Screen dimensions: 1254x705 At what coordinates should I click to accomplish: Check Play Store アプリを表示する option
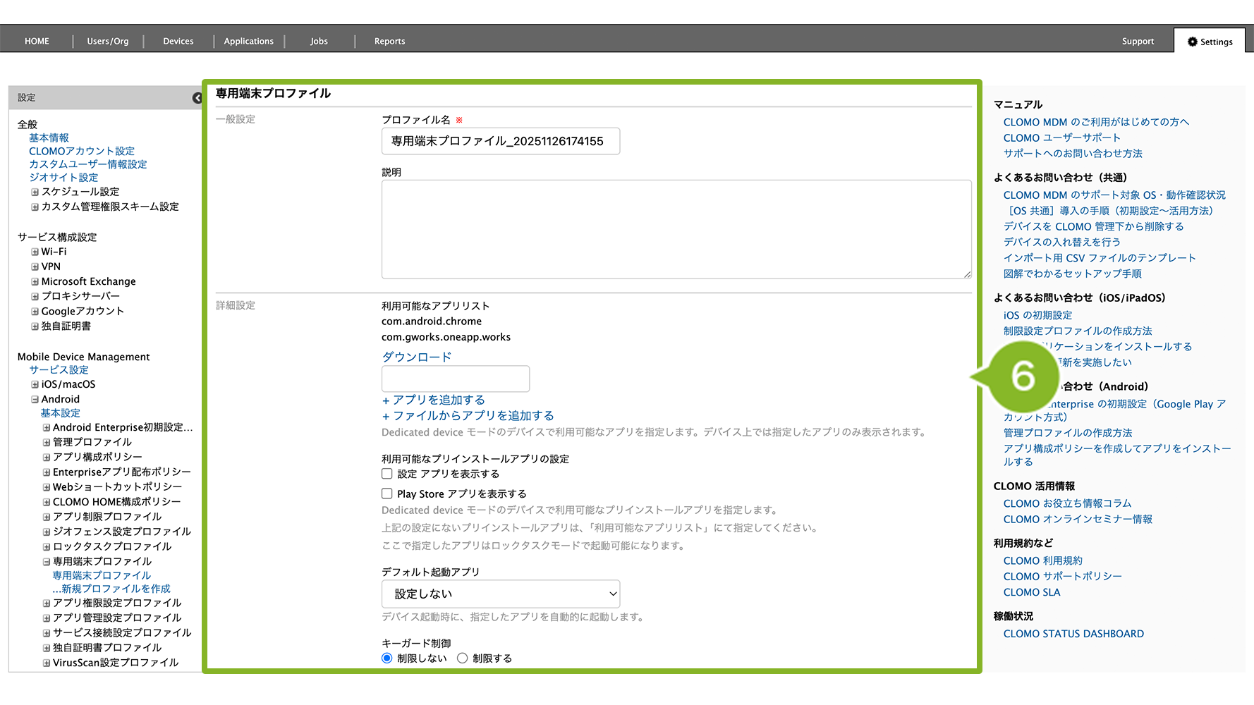coord(387,493)
